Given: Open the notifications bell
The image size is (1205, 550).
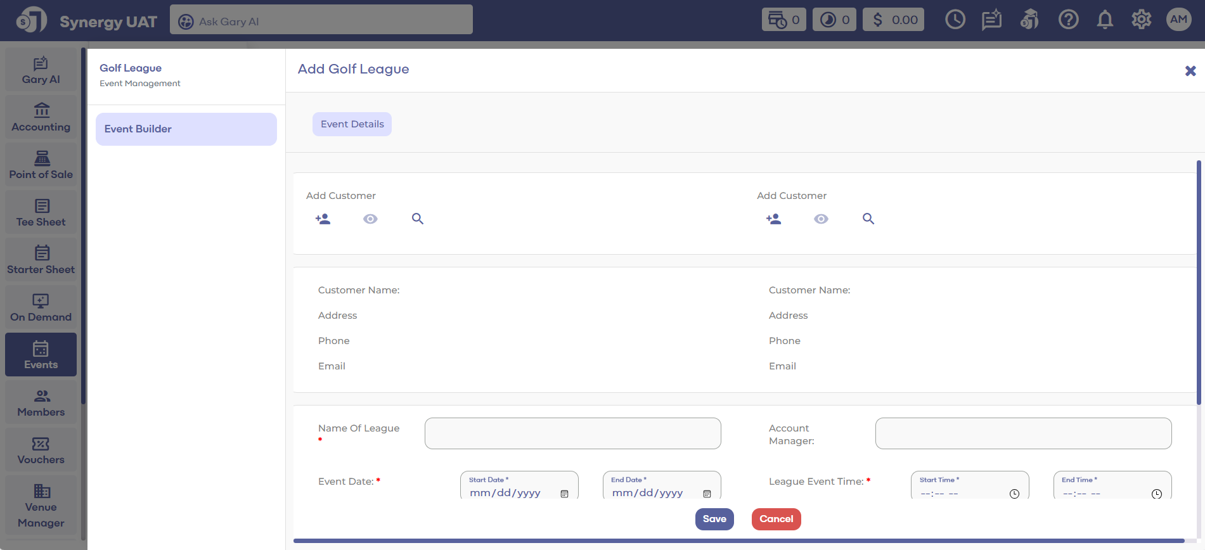Looking at the screenshot, I should click(x=1105, y=20).
